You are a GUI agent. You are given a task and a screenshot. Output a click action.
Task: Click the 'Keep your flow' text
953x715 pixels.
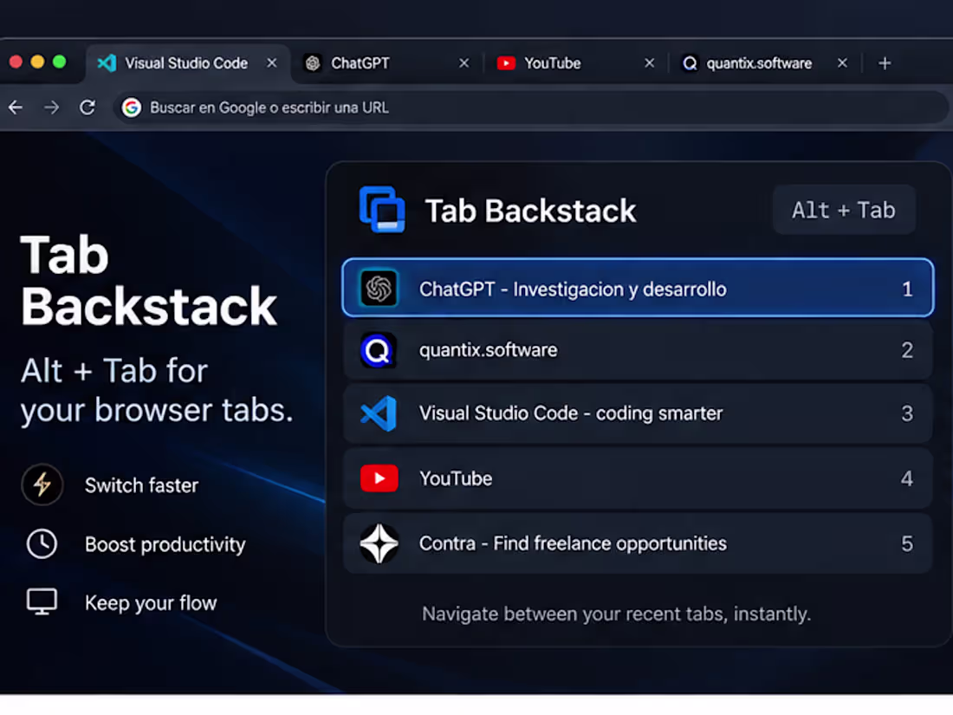tap(151, 603)
